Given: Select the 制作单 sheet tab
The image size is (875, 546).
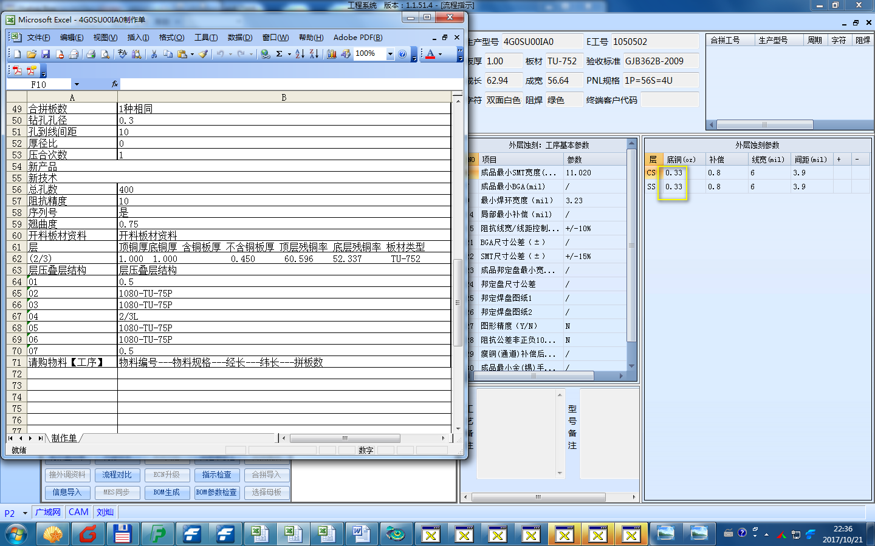Looking at the screenshot, I should point(64,438).
